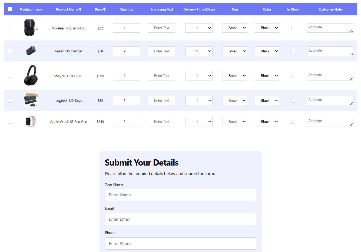Open Delivery Time dropdown for Wireless Mouse M185
The height and width of the screenshot is (252, 361).
pos(199,28)
